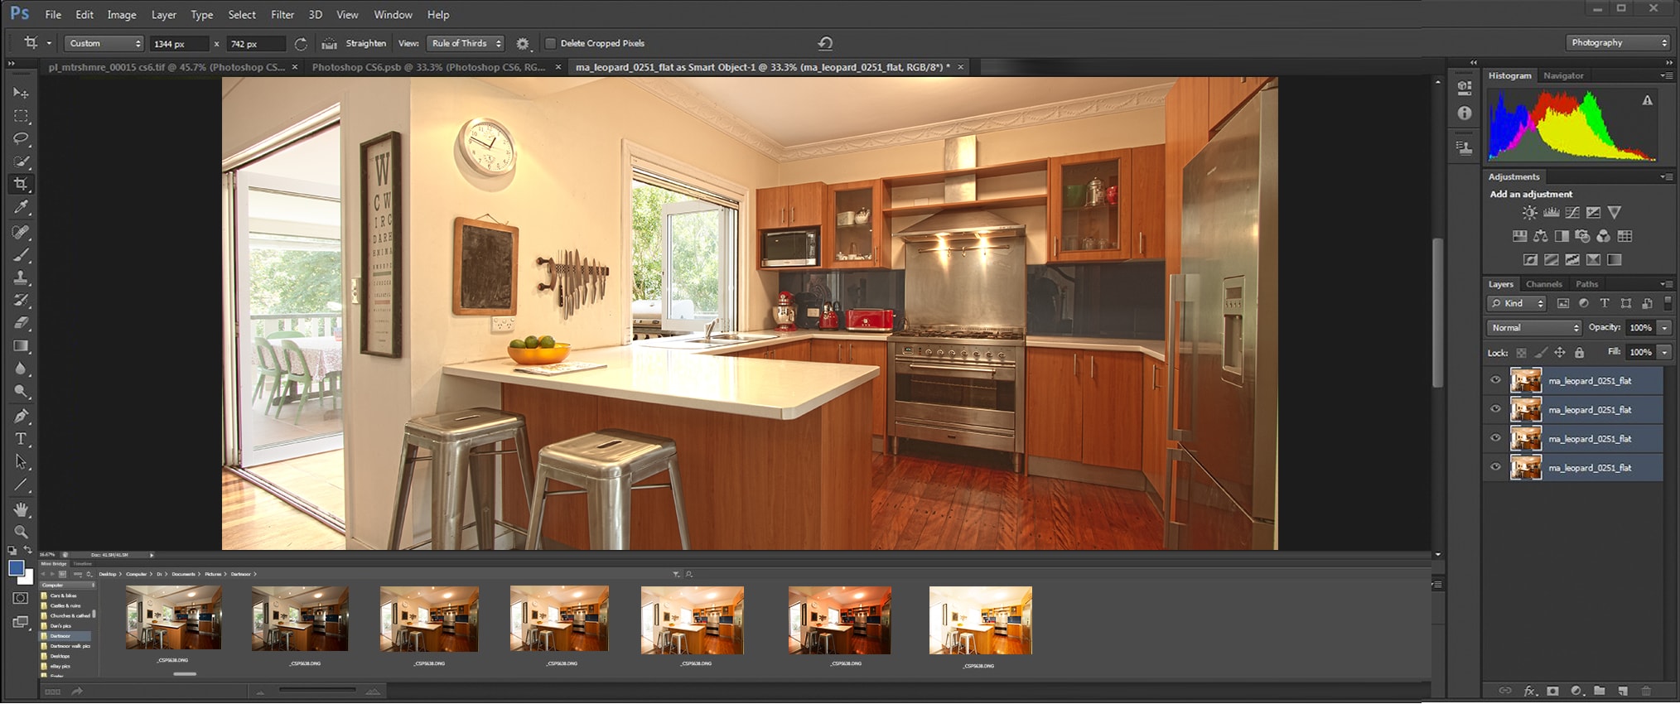Select the Path Selection tool
Viewport: 1680px width, 704px height.
(21, 462)
